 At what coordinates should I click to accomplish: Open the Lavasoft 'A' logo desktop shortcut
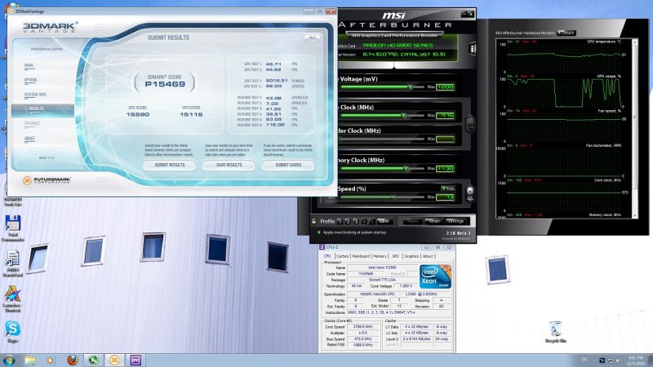coord(12,298)
